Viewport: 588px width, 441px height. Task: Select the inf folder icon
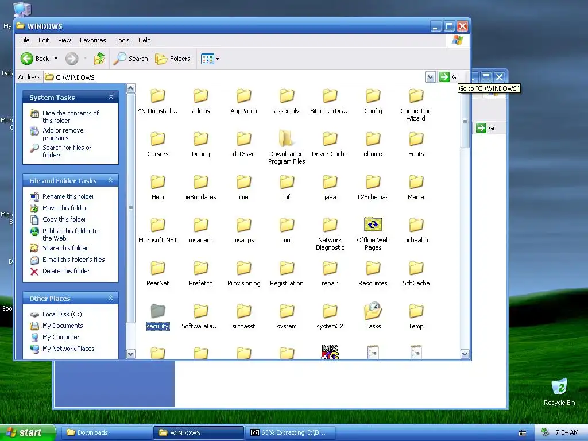[287, 182]
